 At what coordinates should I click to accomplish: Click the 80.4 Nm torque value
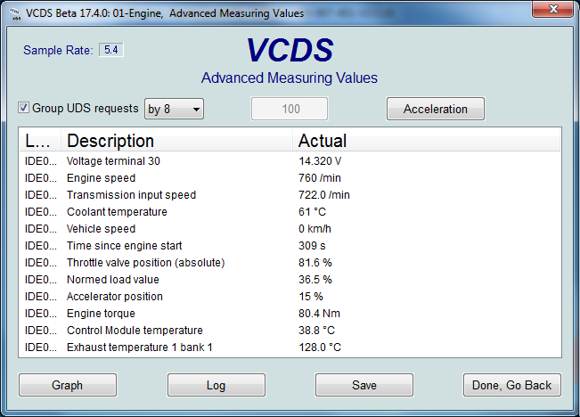click(x=319, y=314)
